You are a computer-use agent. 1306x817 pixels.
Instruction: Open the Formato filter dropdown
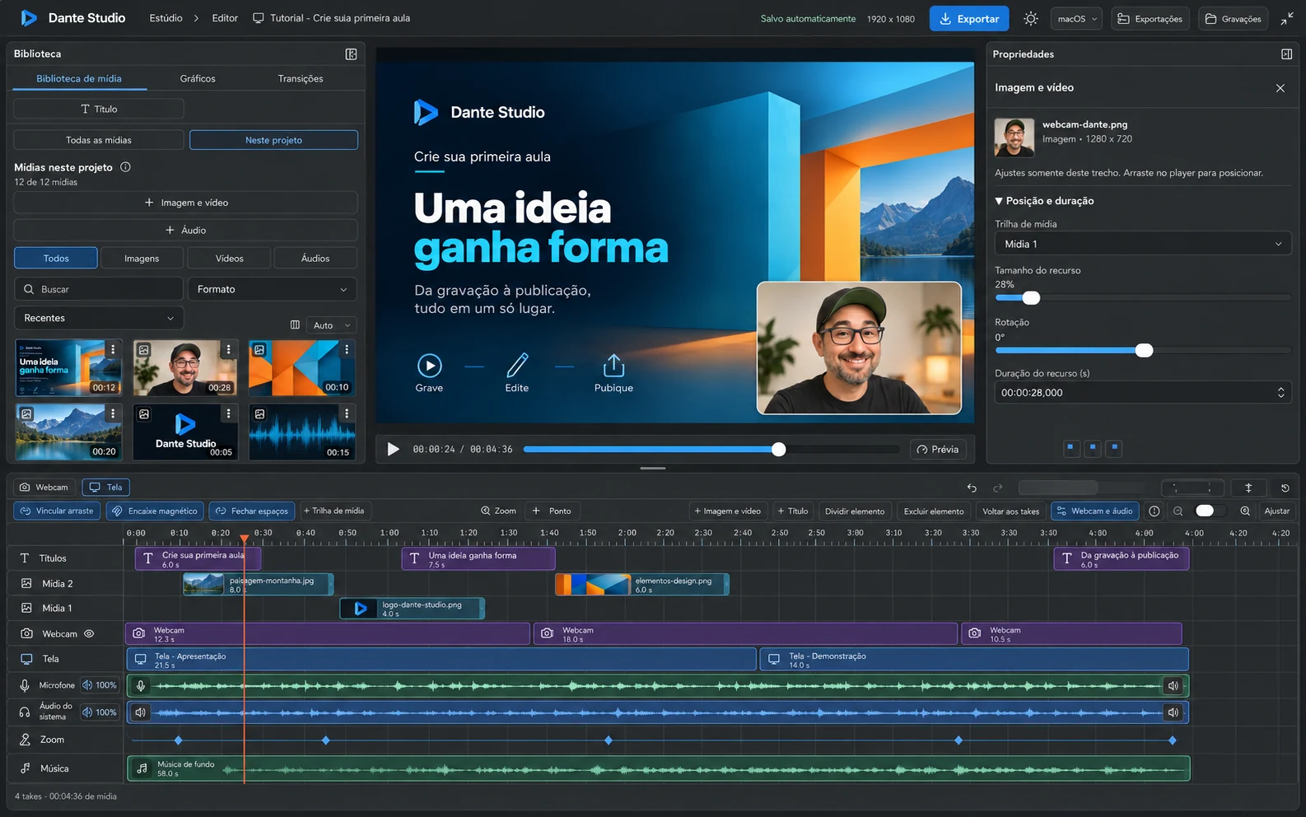coord(273,289)
